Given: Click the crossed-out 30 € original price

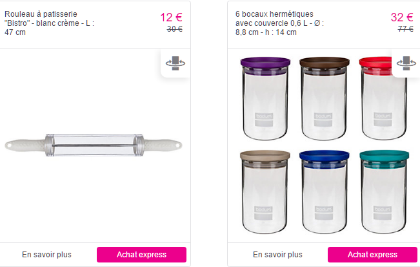Looking at the screenshot, I should (x=175, y=28).
